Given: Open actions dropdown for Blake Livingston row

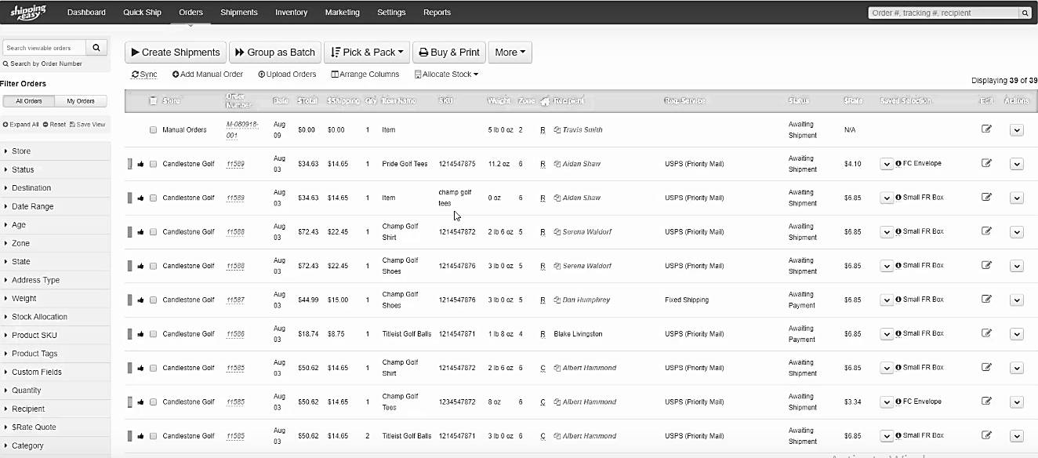Looking at the screenshot, I should pos(1017,334).
